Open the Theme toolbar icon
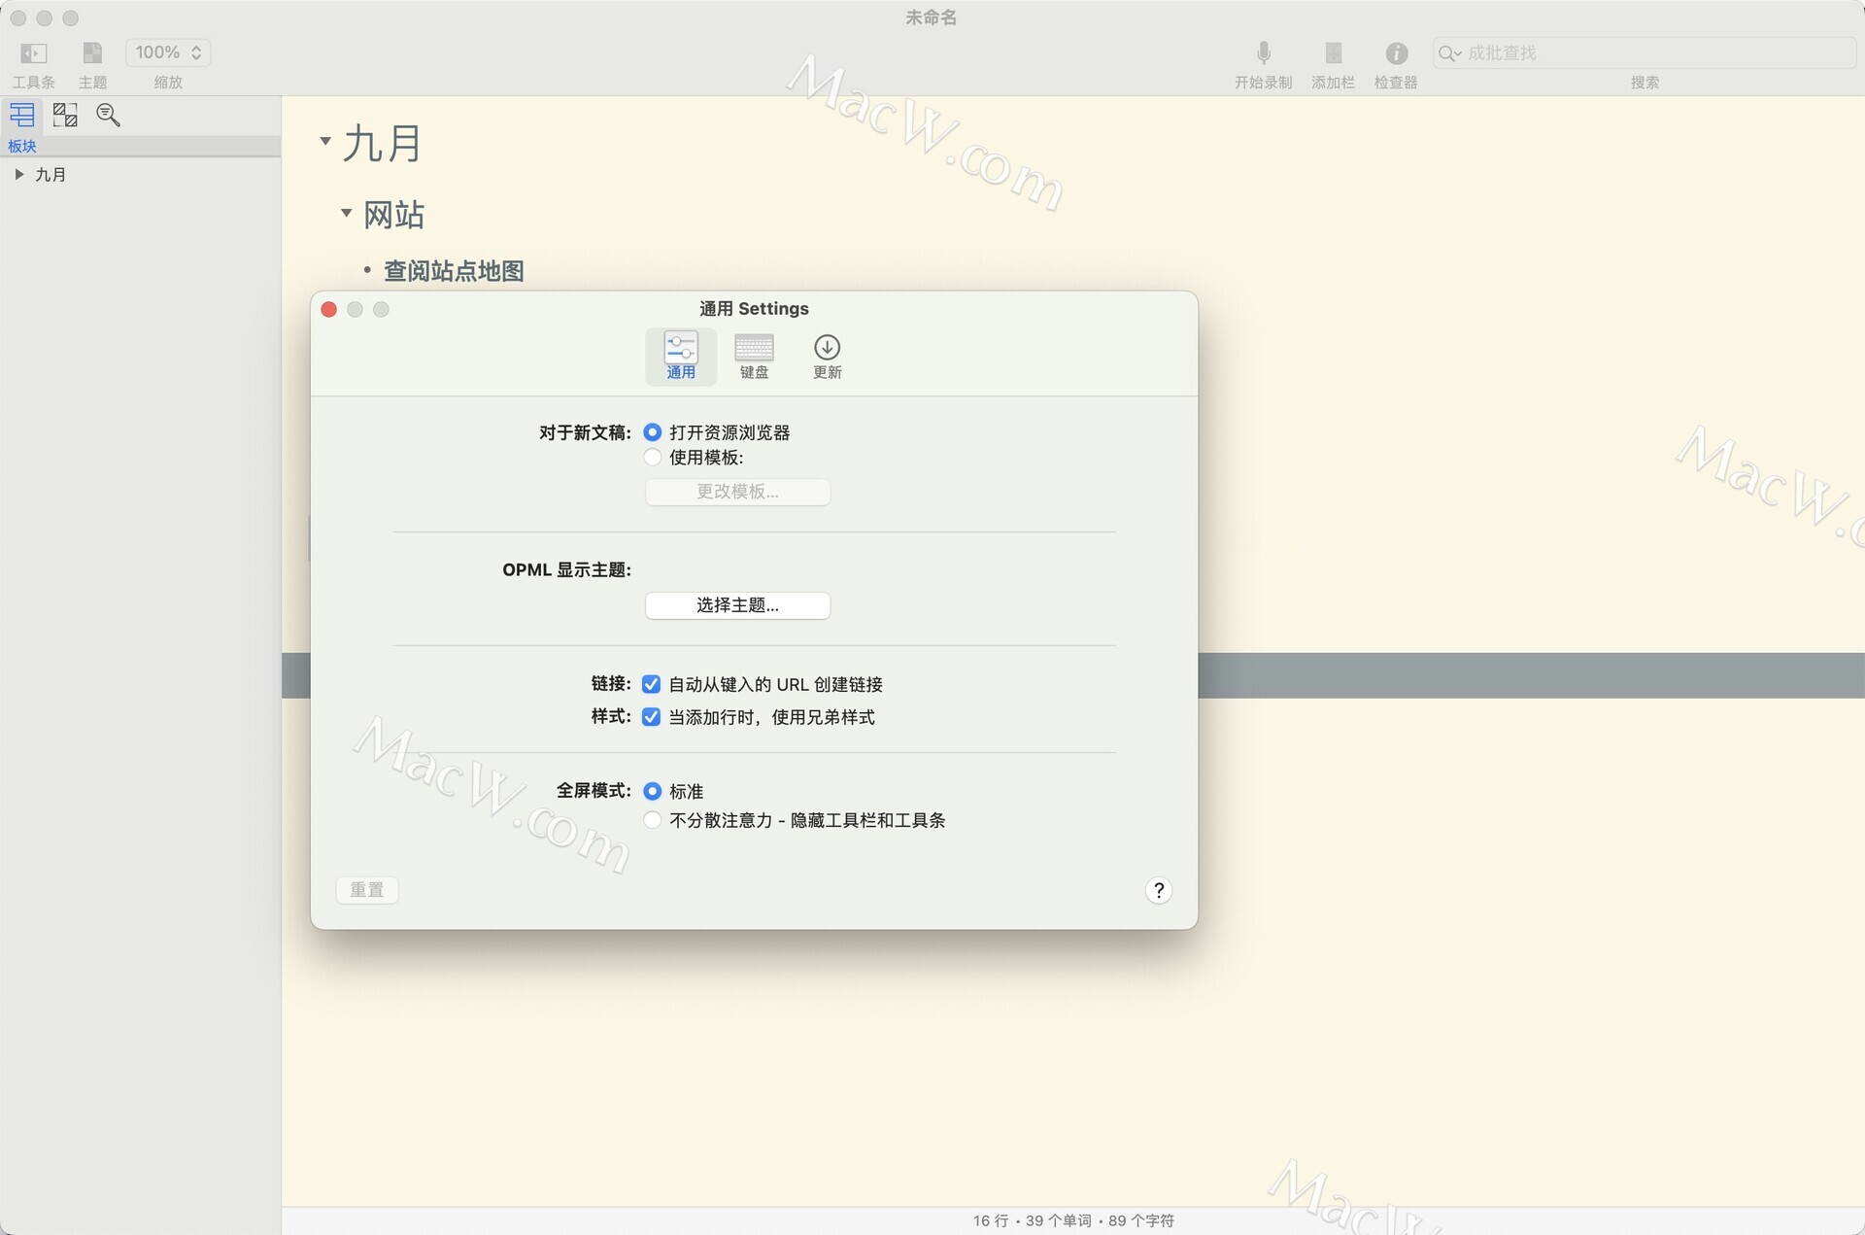Image resolution: width=1865 pixels, height=1235 pixels. (x=92, y=53)
